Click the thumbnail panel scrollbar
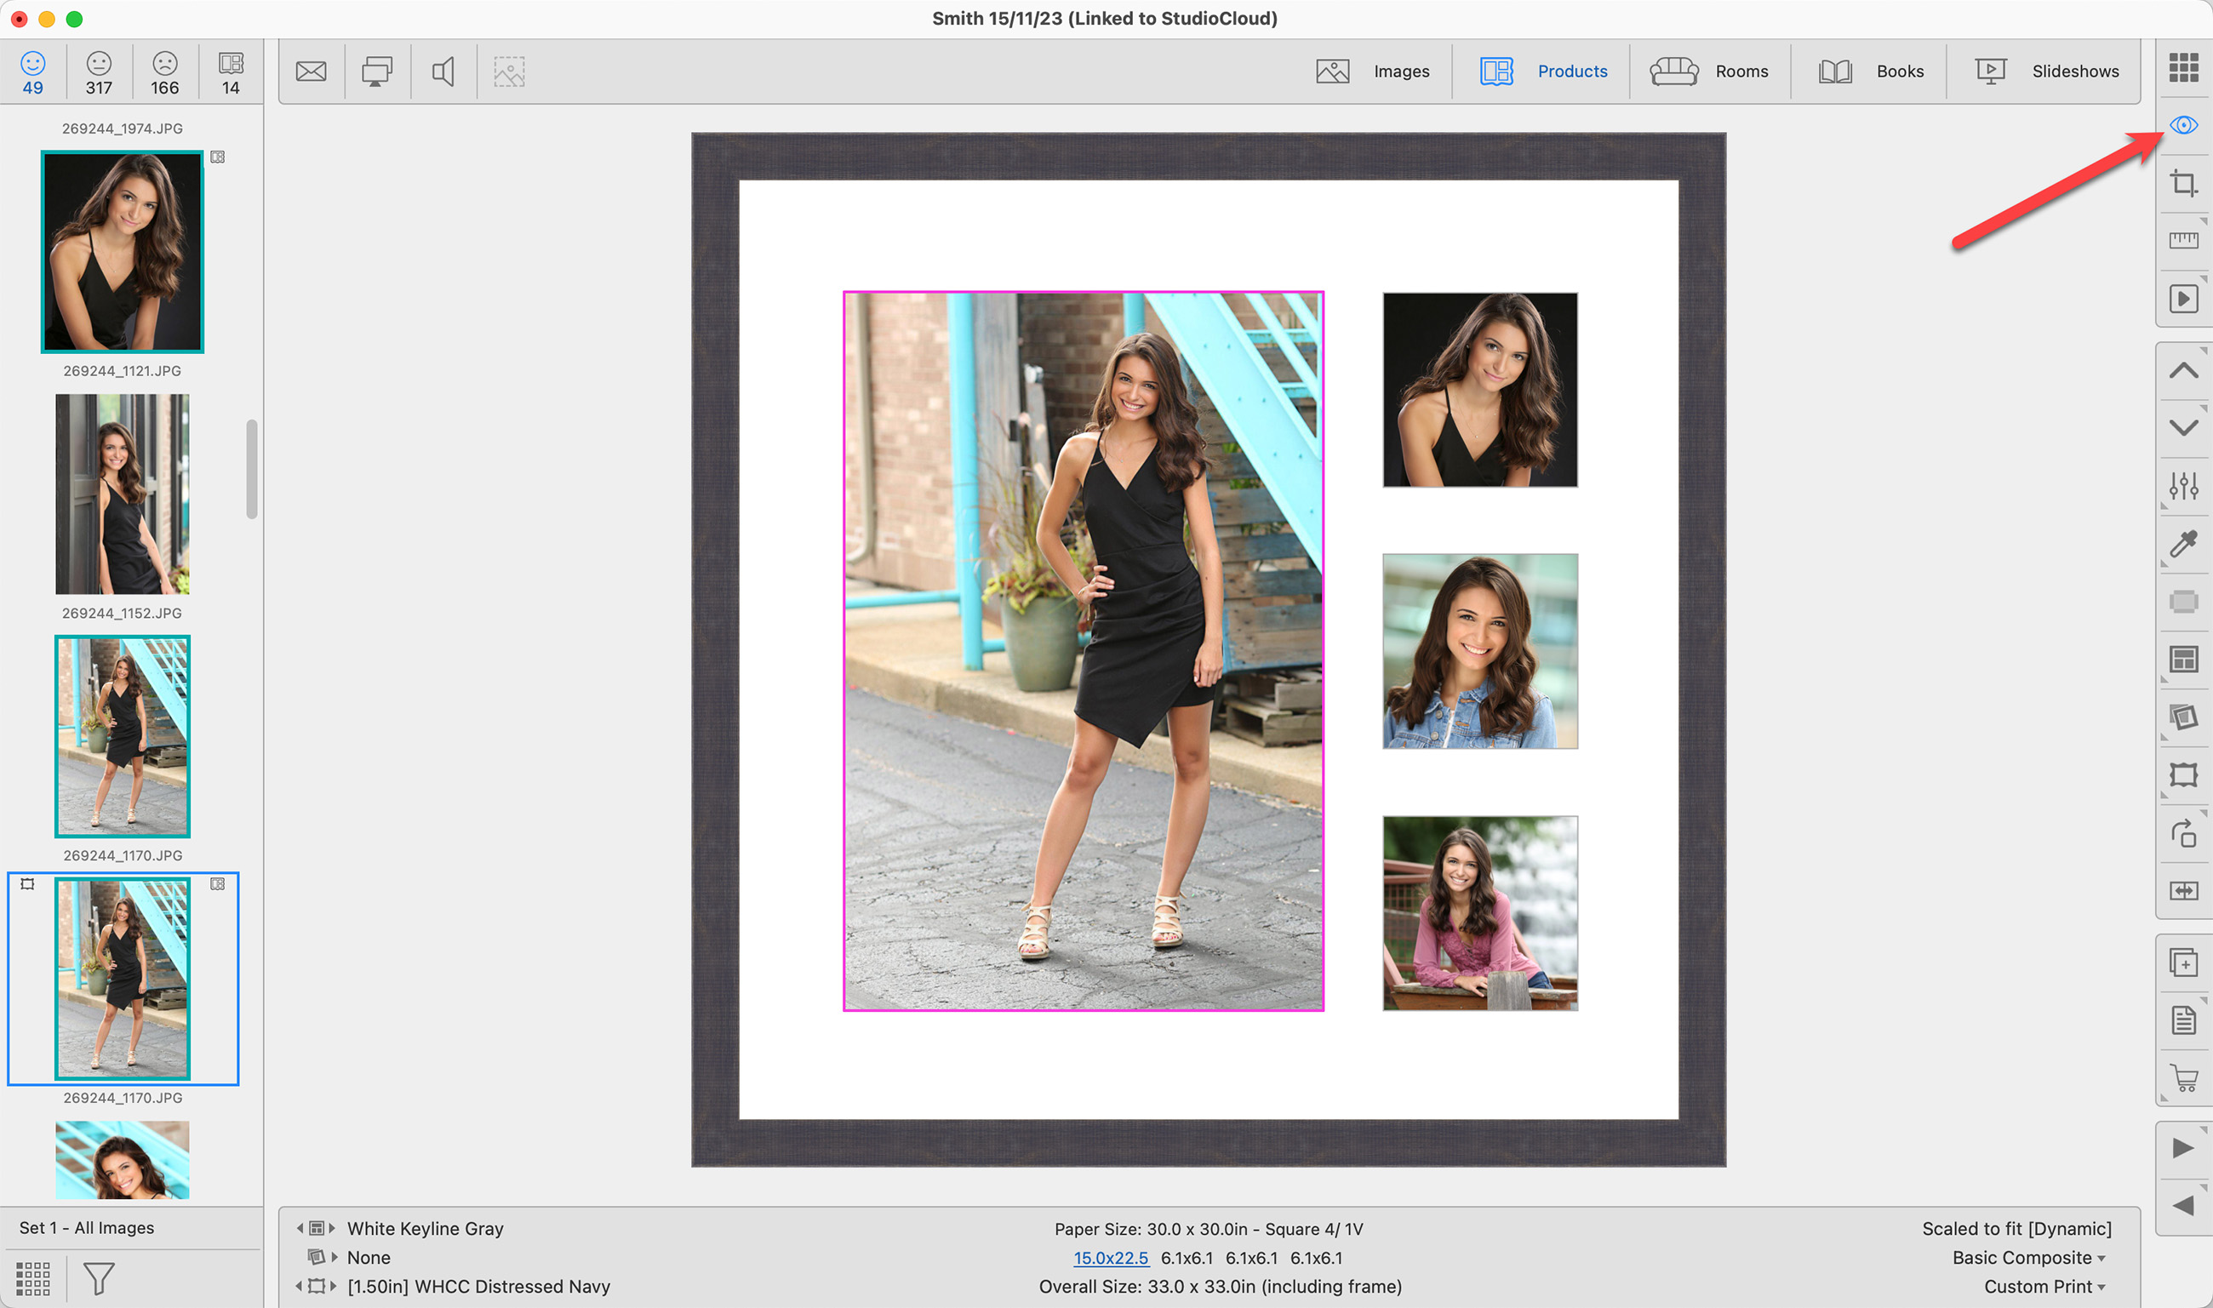The image size is (2213, 1308). 251,469
